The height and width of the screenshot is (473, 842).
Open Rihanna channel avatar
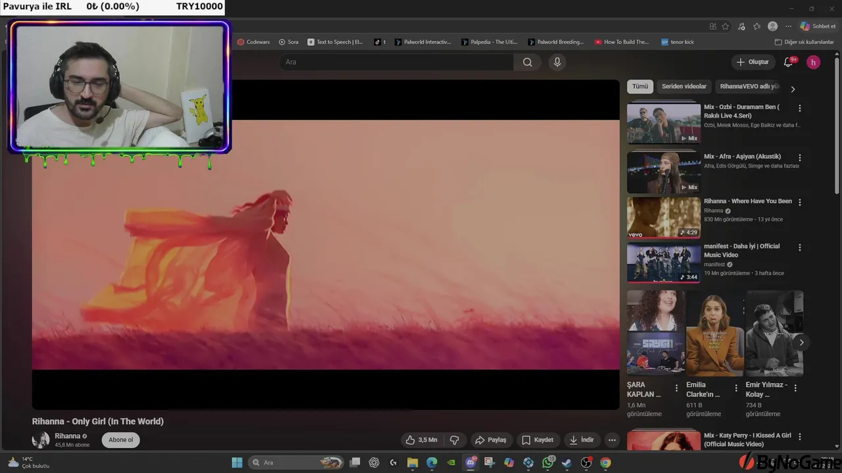click(x=41, y=440)
